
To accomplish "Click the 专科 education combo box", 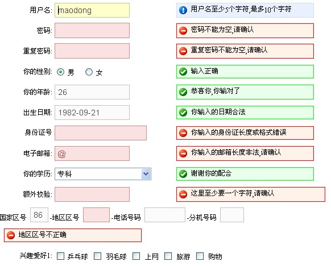I will pos(103,174).
